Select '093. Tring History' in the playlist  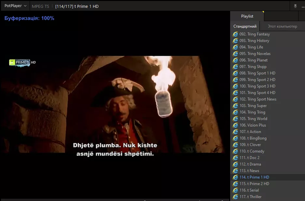click(x=268, y=41)
